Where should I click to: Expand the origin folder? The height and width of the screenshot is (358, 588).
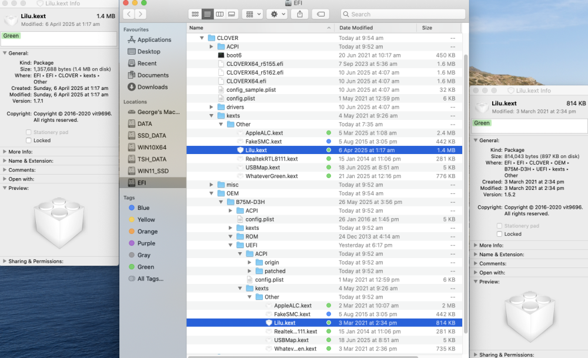[x=249, y=262]
